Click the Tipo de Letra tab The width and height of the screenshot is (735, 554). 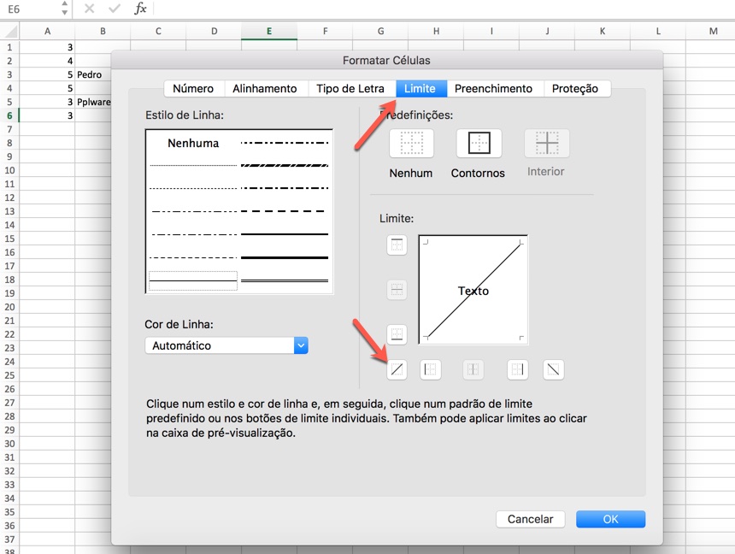[351, 88]
